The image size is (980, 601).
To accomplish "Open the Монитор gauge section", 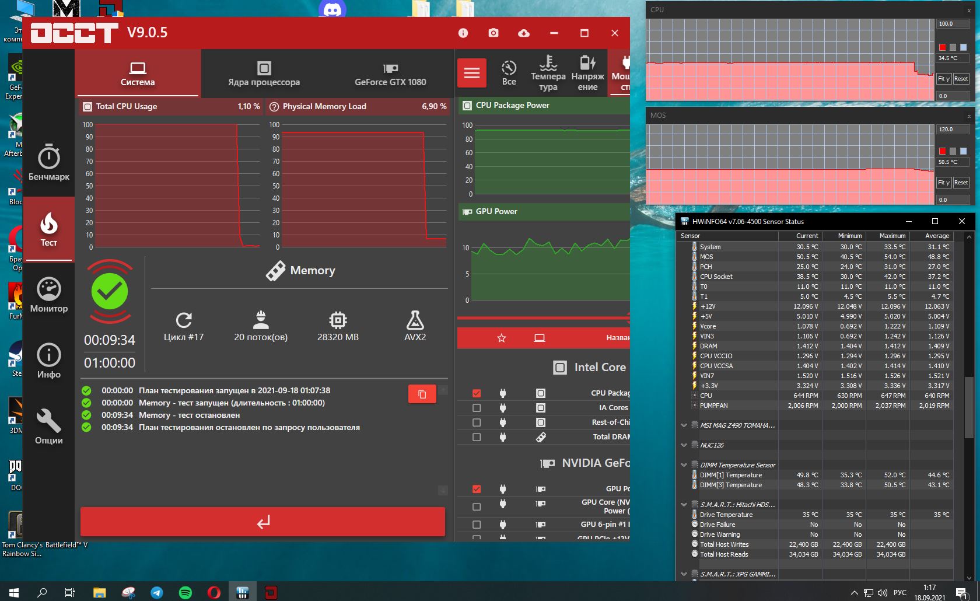I will (49, 295).
